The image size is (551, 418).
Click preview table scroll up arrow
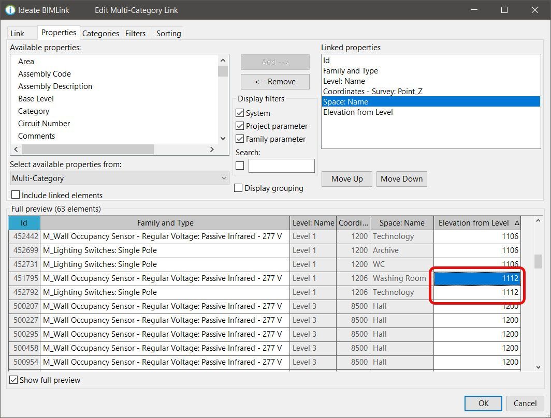click(x=538, y=220)
